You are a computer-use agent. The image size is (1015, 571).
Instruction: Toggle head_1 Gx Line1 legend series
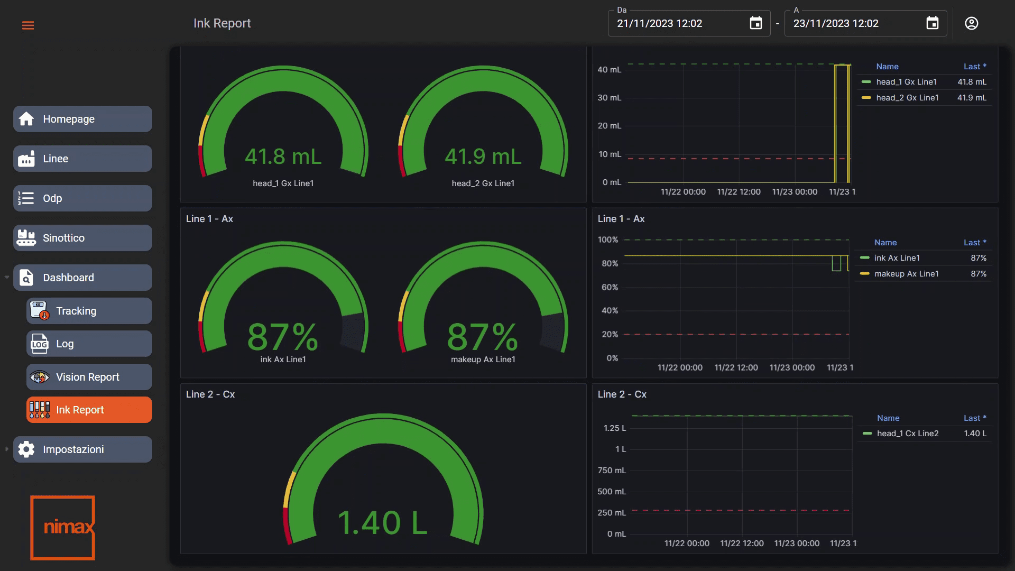(906, 82)
